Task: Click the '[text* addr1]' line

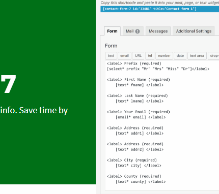Action: 140,133
